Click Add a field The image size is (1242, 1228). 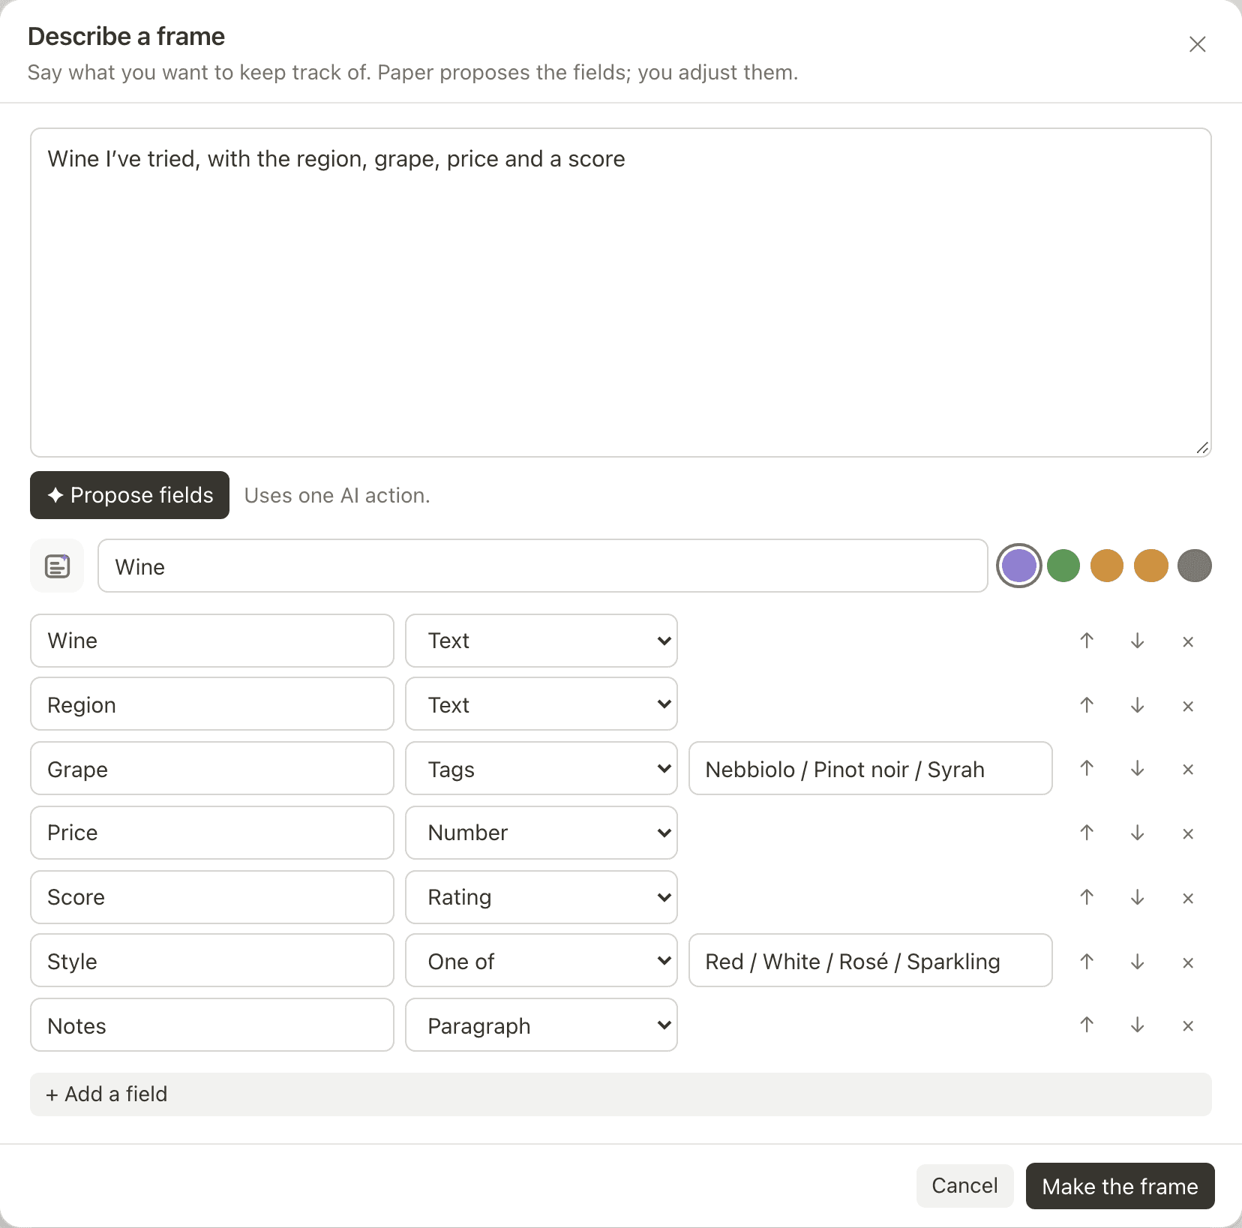tap(621, 1094)
